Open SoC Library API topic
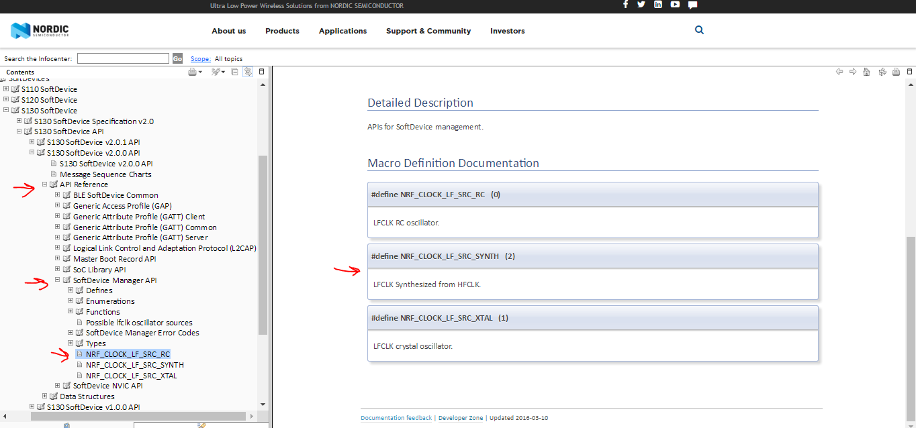The image size is (916, 428). click(x=99, y=270)
